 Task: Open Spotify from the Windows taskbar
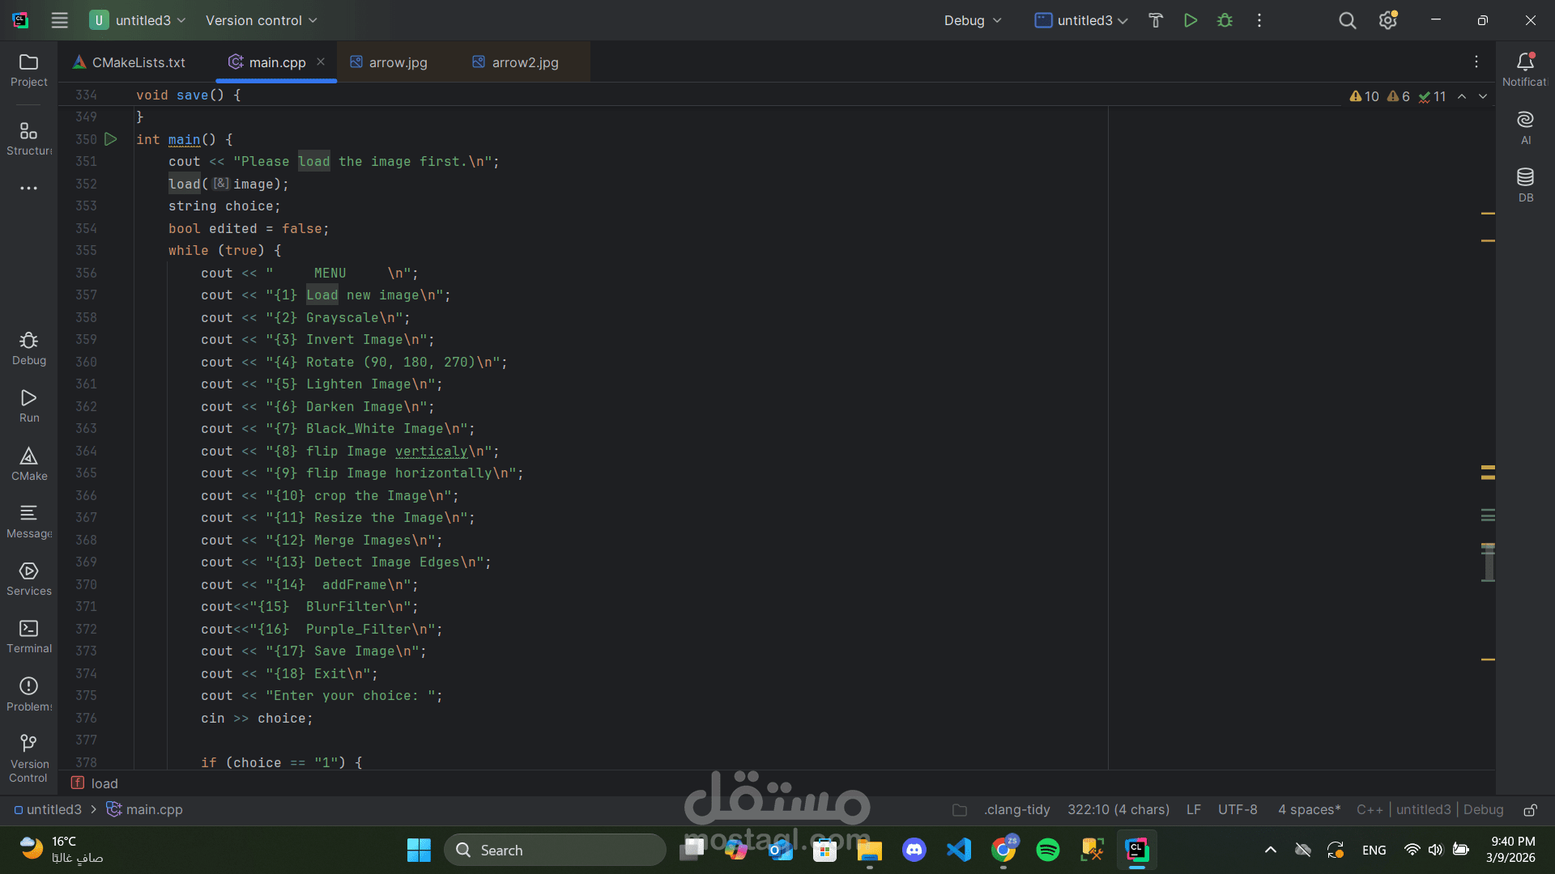pos(1047,850)
